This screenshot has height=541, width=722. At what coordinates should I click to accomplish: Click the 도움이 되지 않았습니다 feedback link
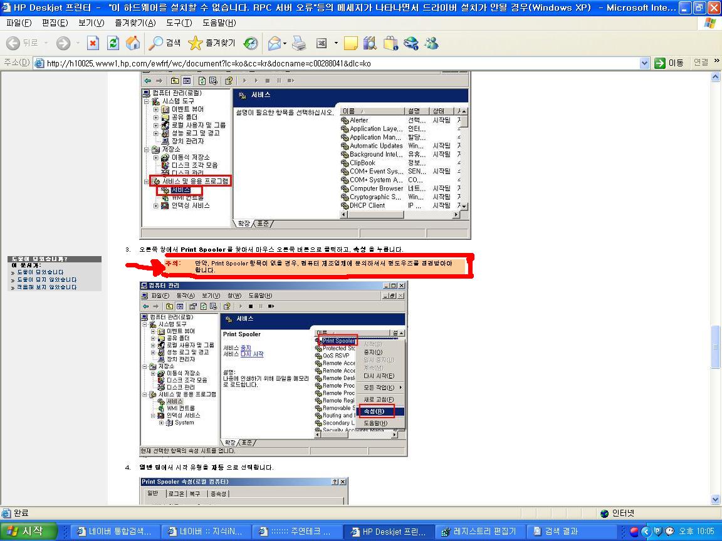[x=47, y=280]
